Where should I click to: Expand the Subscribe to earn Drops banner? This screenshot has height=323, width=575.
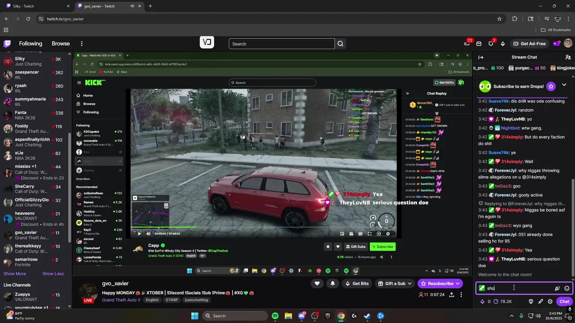coord(564,85)
